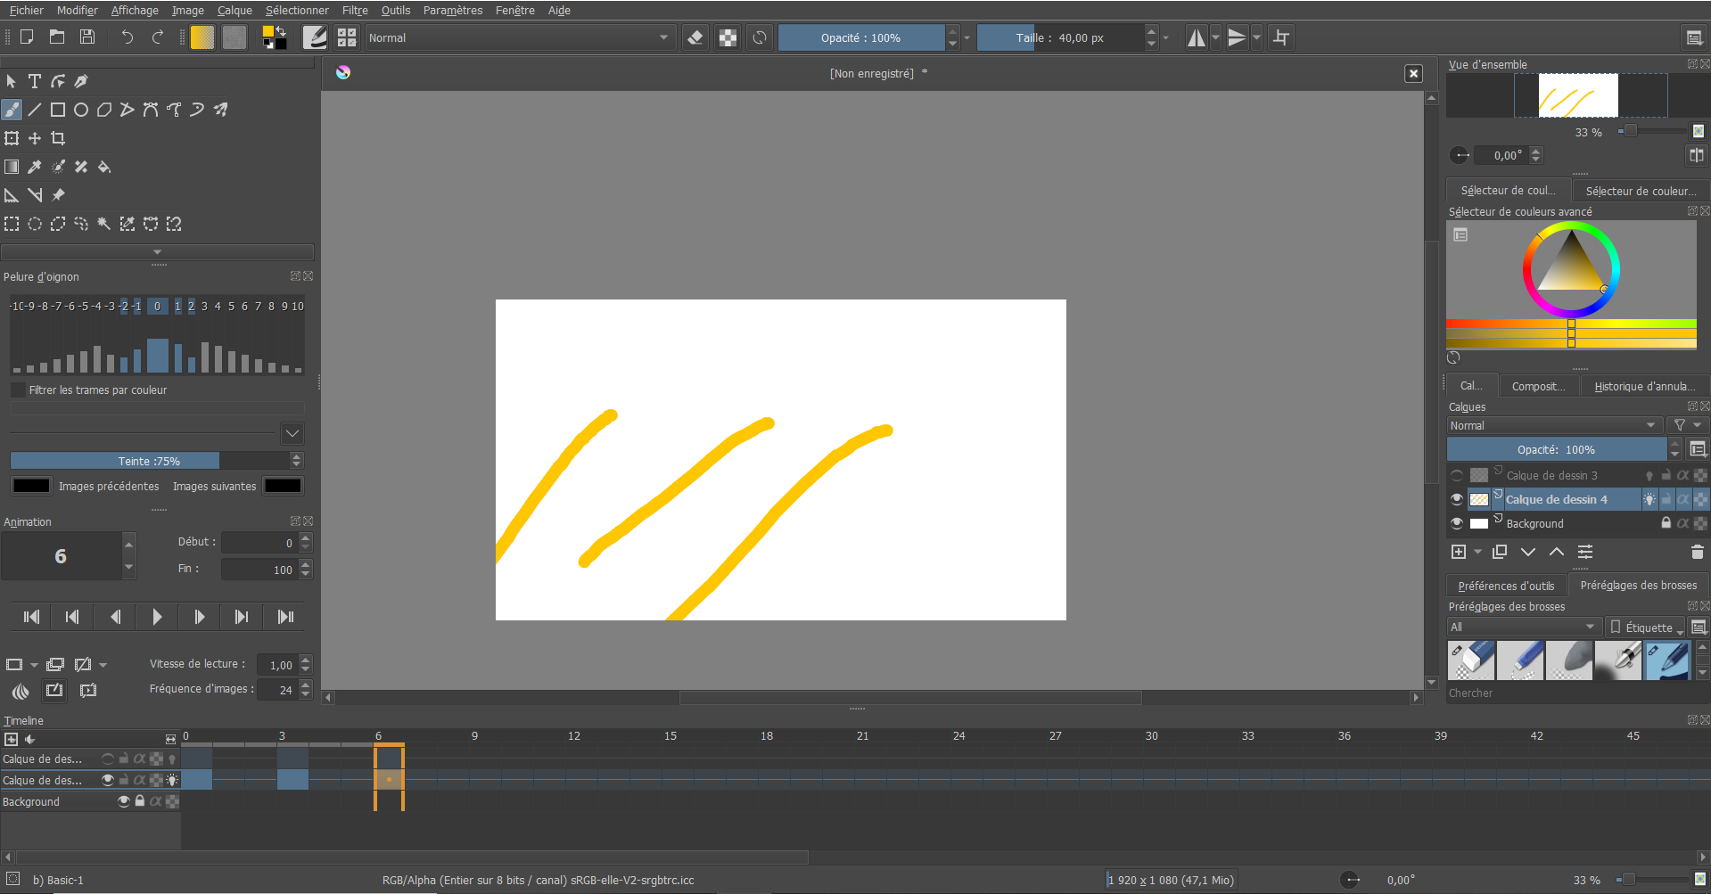Open the brush presets 'All' tag dropdown

pos(1522,627)
